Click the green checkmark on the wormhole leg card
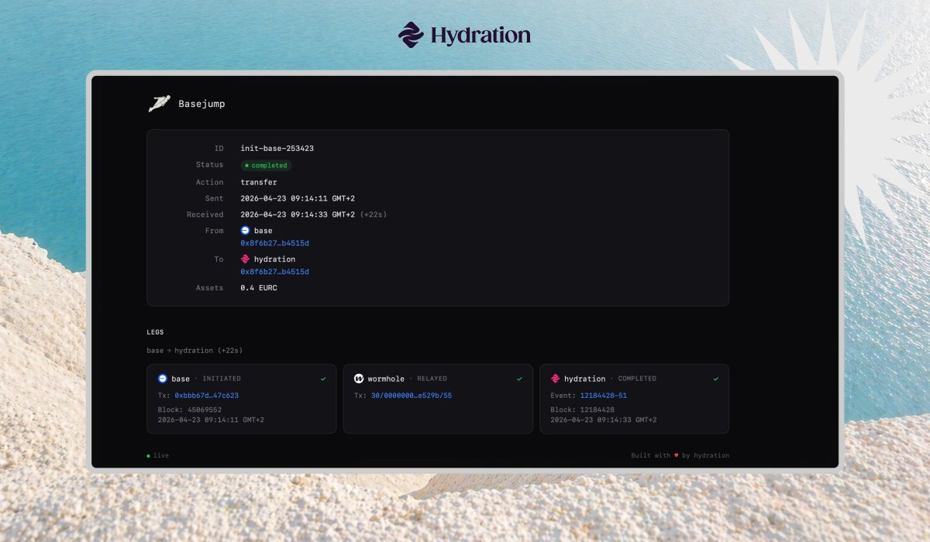The image size is (930, 542). coord(520,379)
